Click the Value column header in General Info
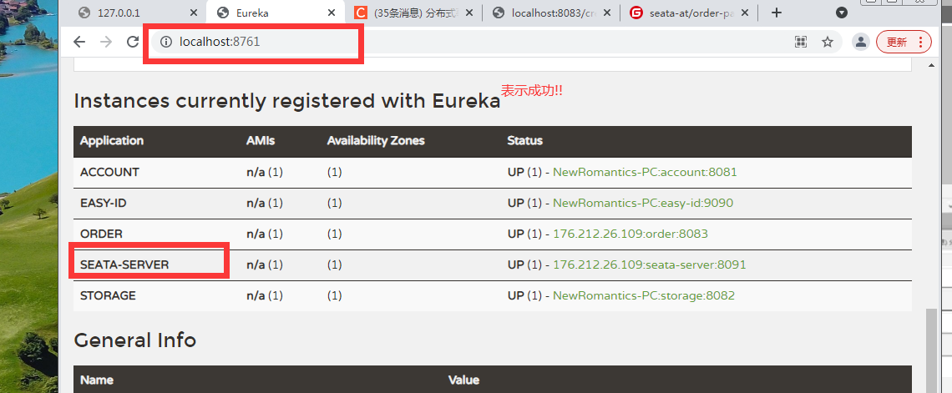This screenshot has height=393, width=952. (463, 380)
